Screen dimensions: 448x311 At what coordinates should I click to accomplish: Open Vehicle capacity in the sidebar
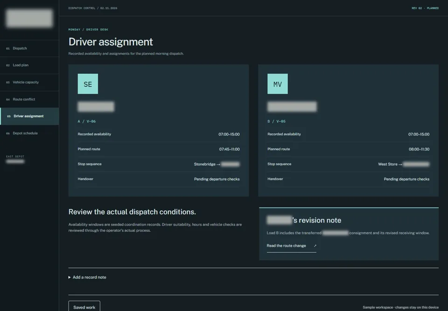point(29,82)
